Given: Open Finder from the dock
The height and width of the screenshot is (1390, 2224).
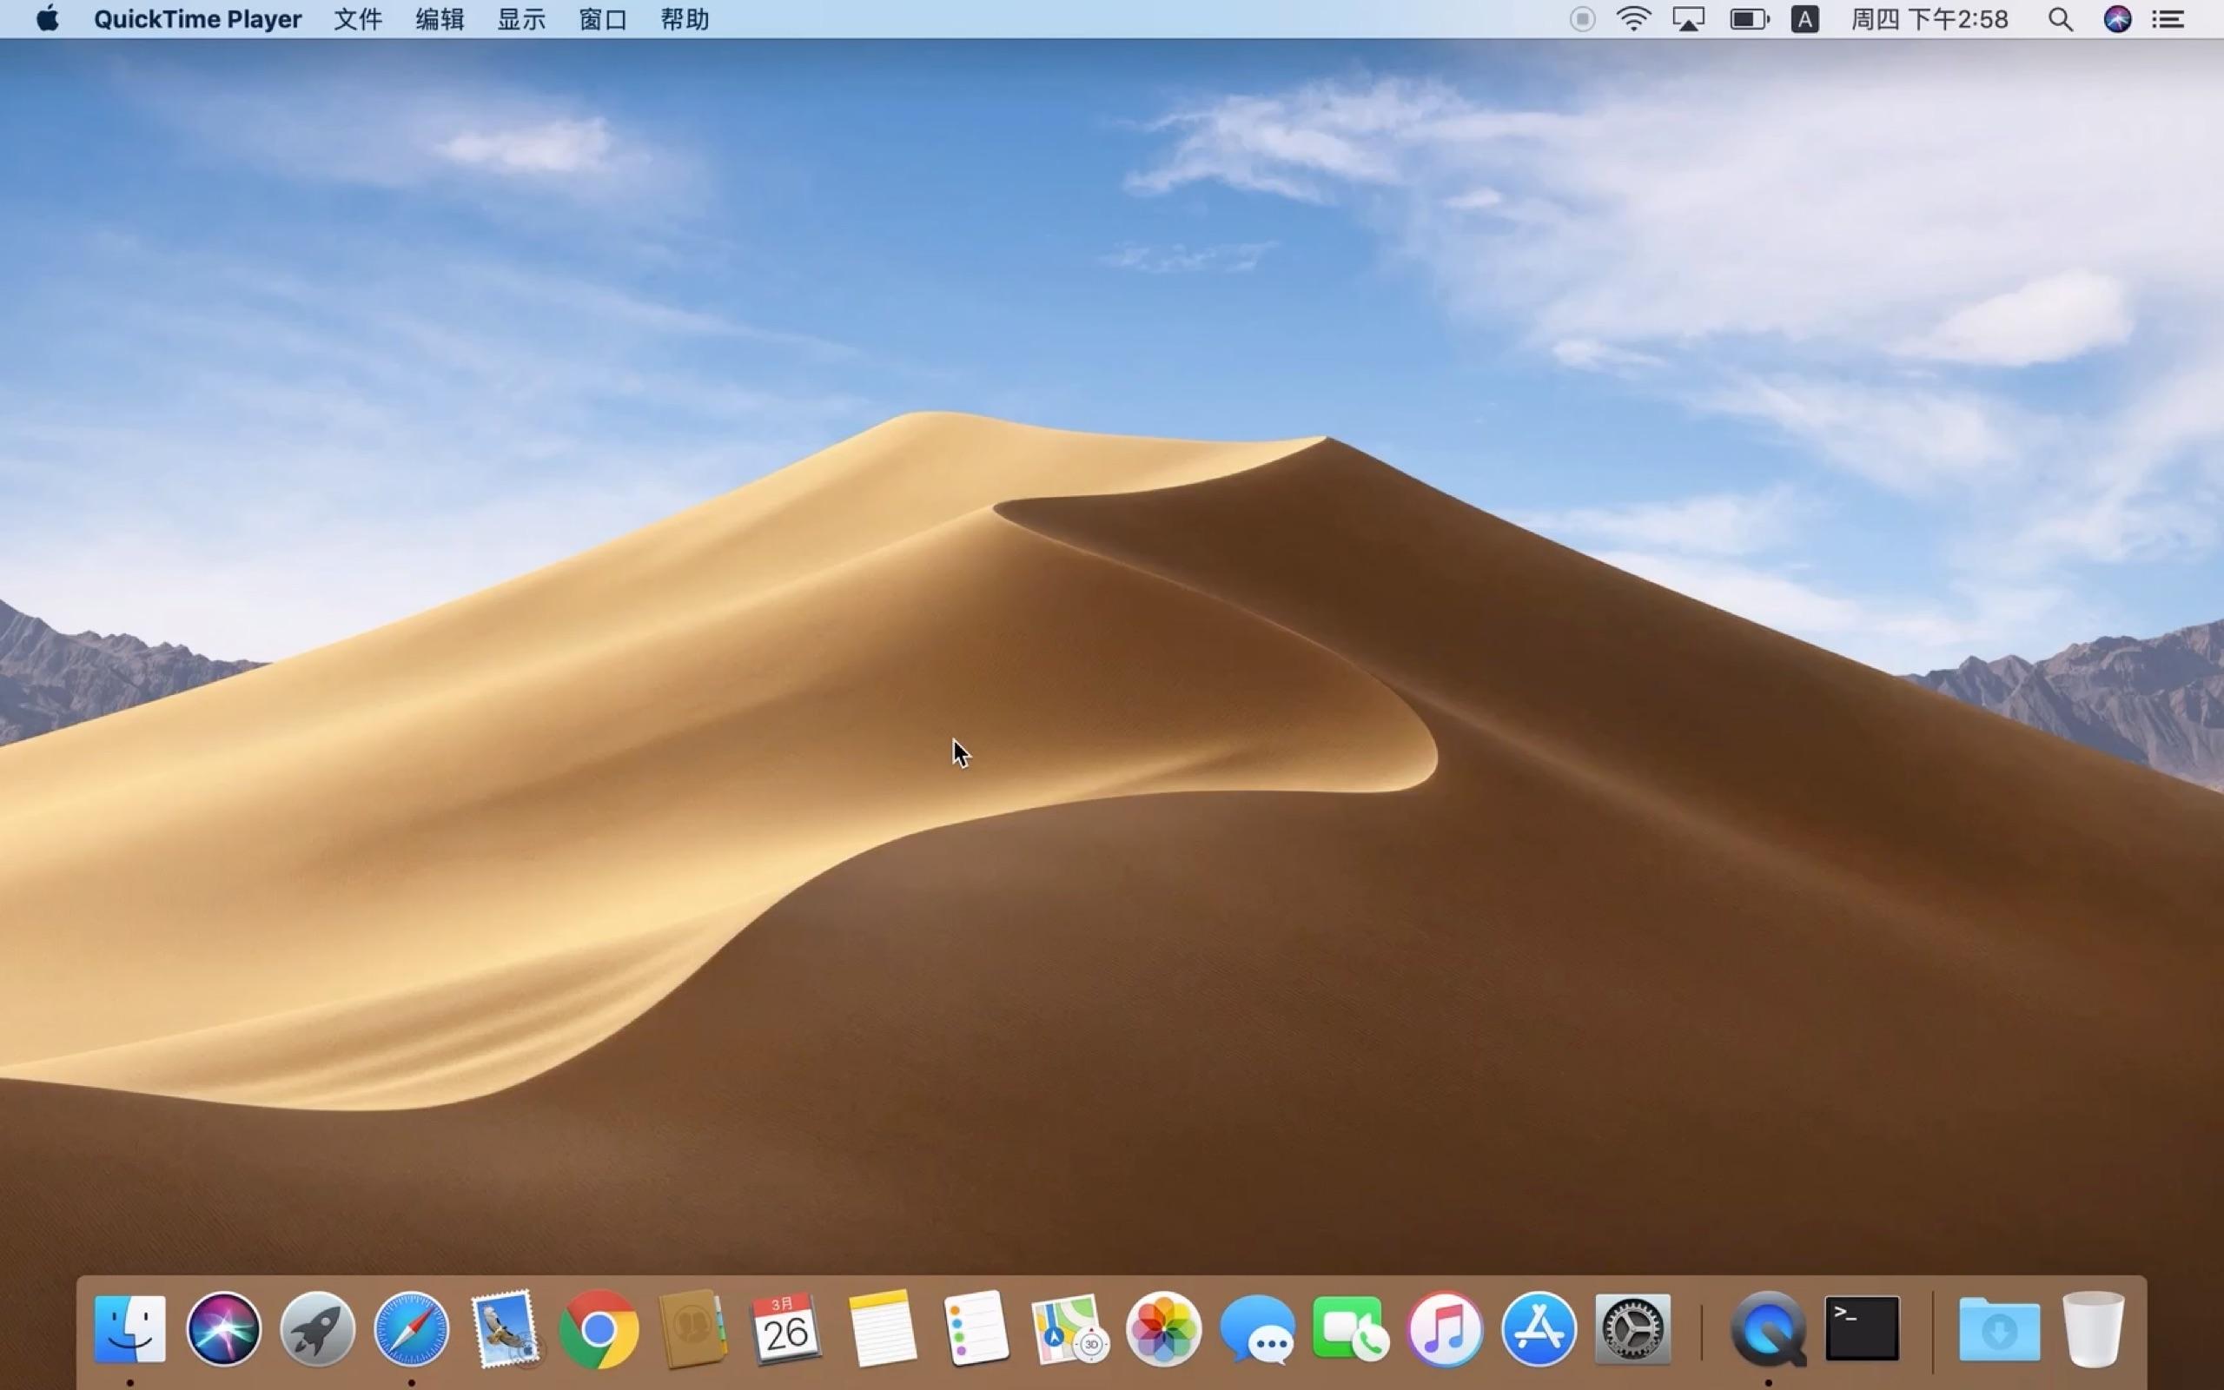Looking at the screenshot, I should (129, 1329).
